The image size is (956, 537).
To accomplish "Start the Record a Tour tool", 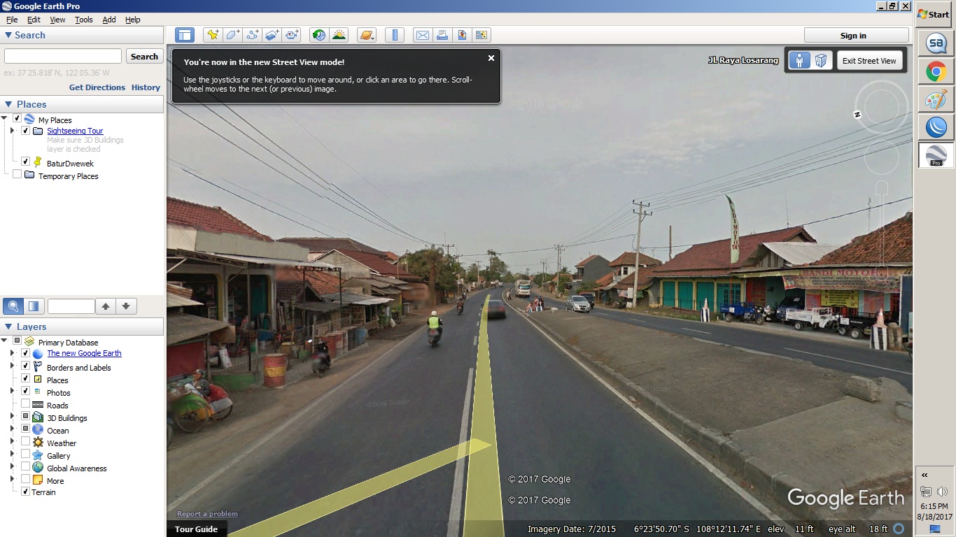I will click(x=292, y=35).
